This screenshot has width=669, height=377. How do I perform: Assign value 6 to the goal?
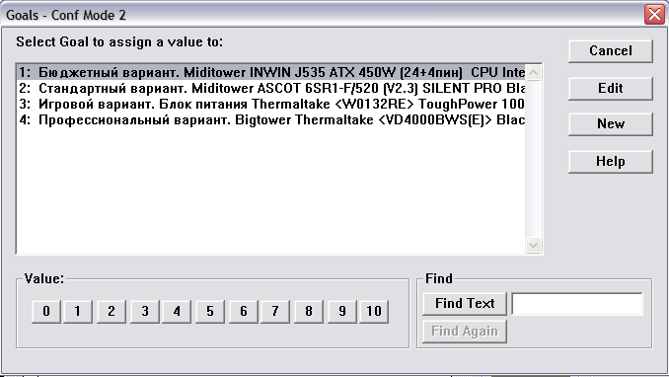tap(243, 311)
